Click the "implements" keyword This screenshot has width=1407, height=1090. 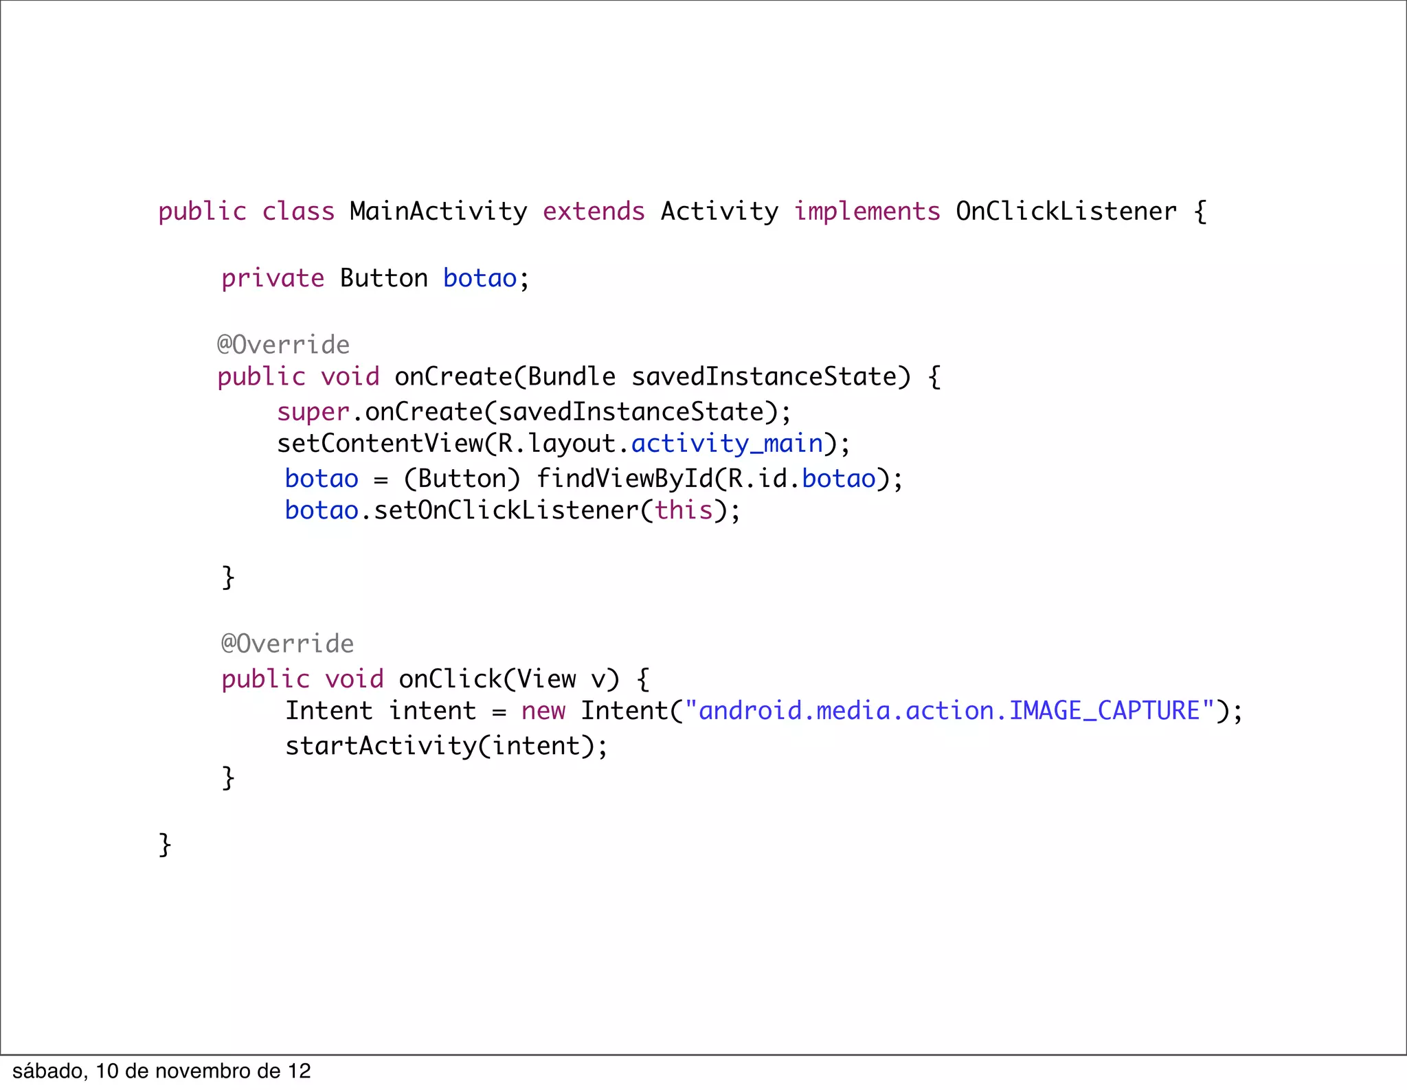point(867,212)
